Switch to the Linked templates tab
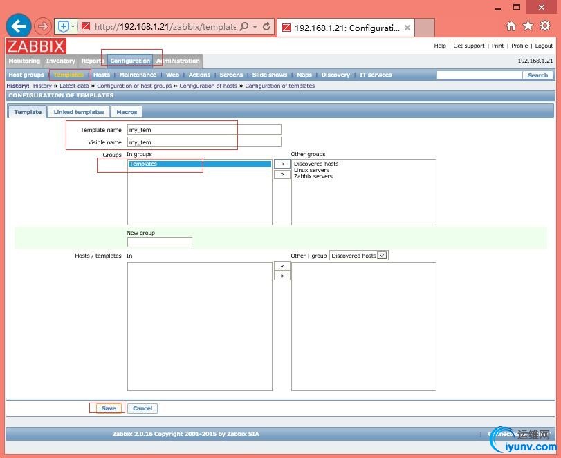This screenshot has height=458, width=561. point(79,112)
